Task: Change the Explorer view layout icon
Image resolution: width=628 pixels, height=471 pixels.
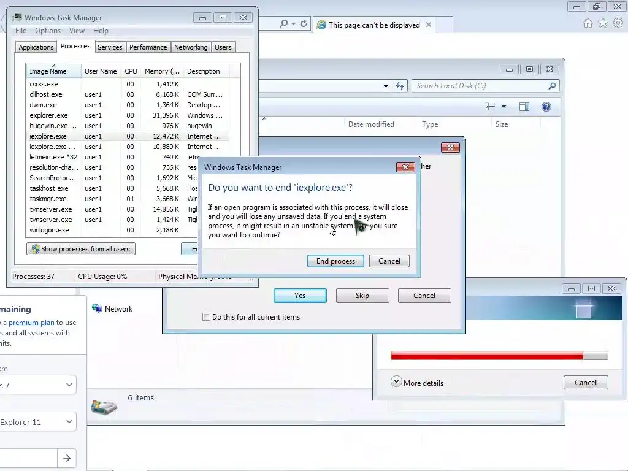Action: pos(490,107)
